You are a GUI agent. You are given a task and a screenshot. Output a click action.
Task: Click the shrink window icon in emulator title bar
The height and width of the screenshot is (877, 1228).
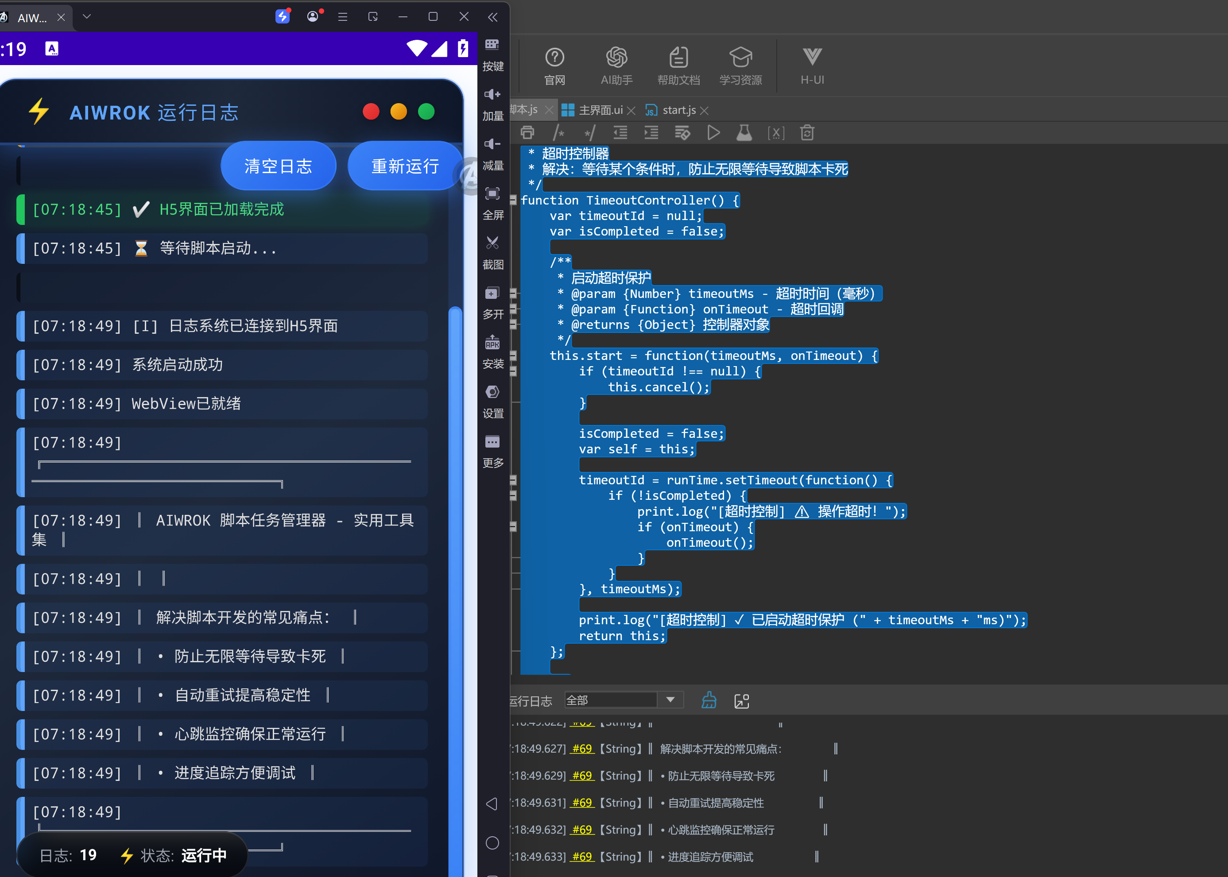tap(373, 17)
